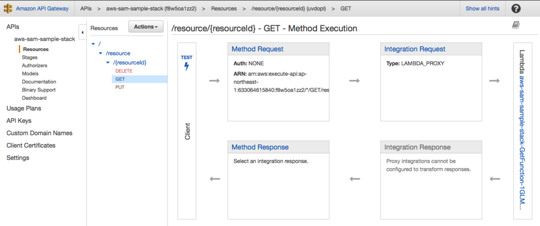Open the Method Request settings
The height and width of the screenshot is (226, 540).
point(257,49)
